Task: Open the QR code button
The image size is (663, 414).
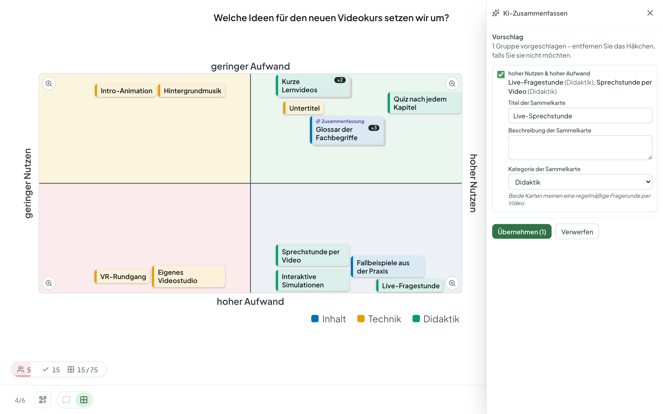Action: coord(43,400)
